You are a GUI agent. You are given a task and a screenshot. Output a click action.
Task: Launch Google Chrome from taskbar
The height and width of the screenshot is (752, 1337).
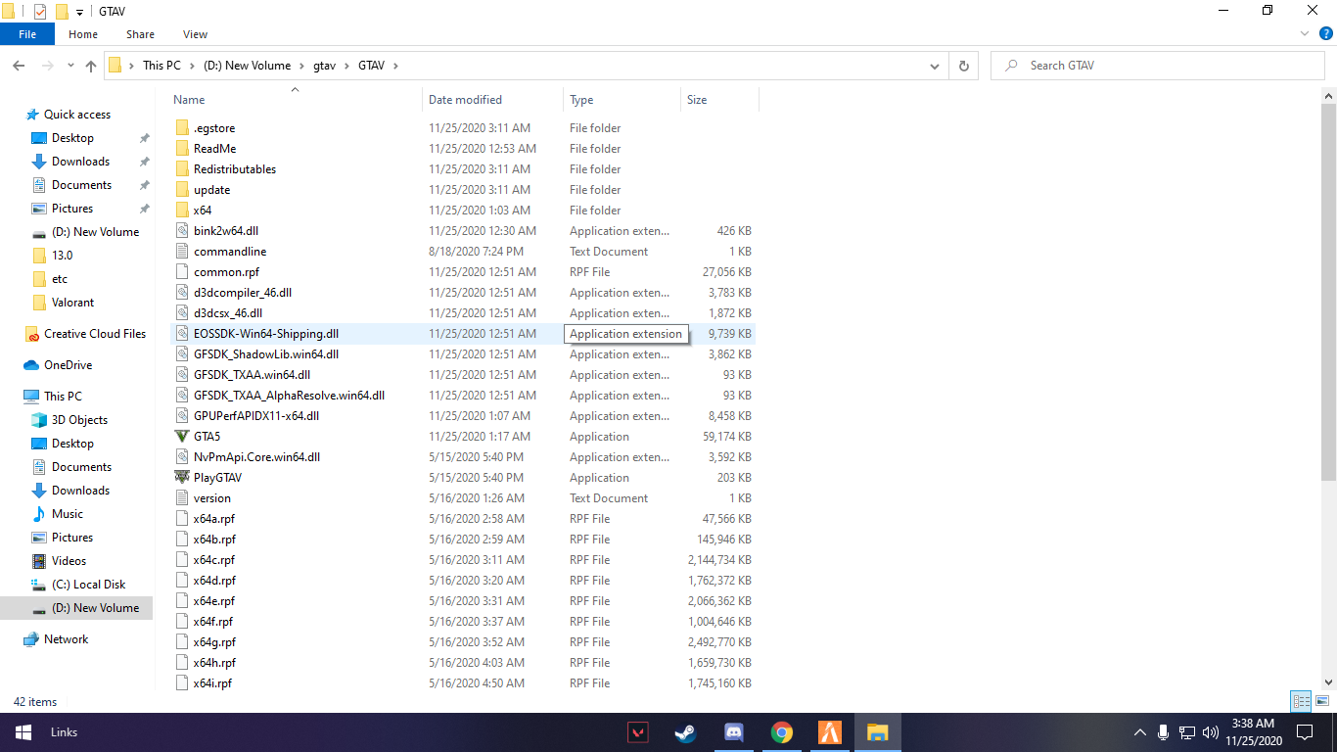pyautogui.click(x=781, y=732)
